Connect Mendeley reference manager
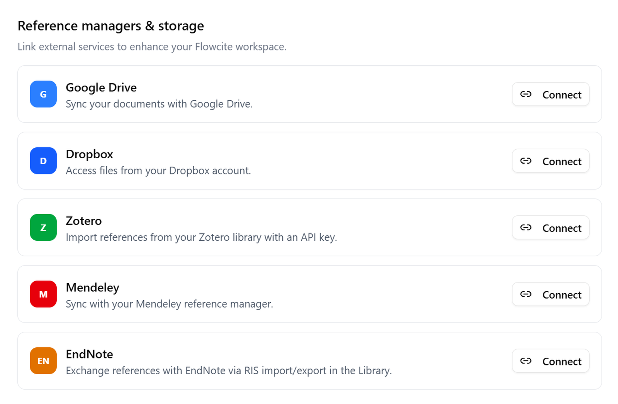Image resolution: width=618 pixels, height=404 pixels. (550, 294)
